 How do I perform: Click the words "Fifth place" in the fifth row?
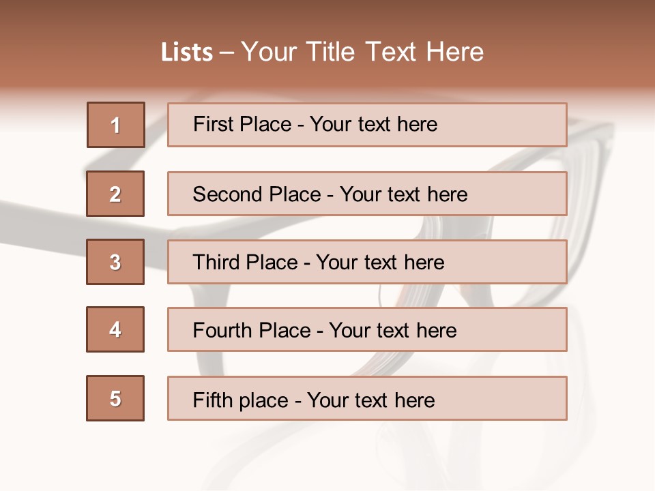[239, 400]
